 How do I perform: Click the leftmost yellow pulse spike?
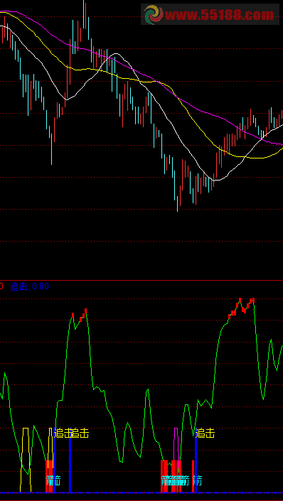click(x=26, y=460)
